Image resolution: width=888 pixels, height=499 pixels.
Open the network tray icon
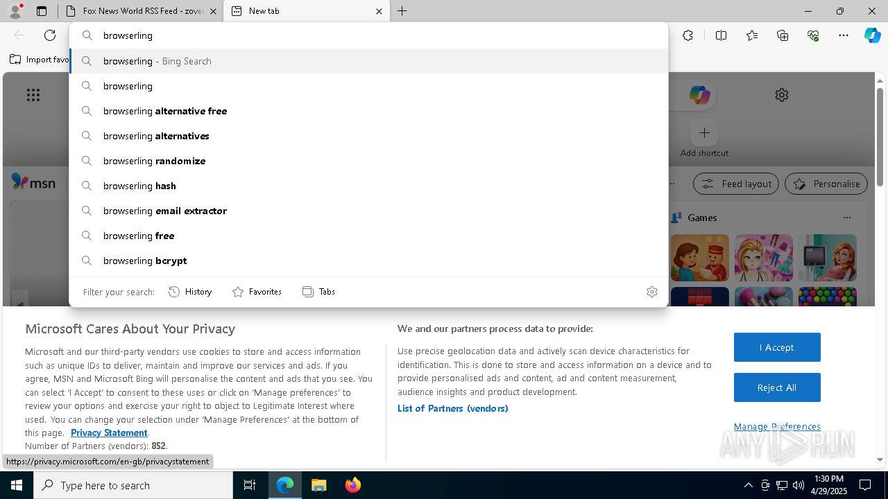[x=782, y=485]
